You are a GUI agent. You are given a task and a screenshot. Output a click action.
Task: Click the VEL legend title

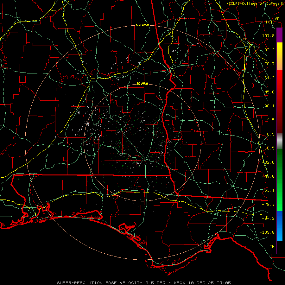(x=278, y=19)
